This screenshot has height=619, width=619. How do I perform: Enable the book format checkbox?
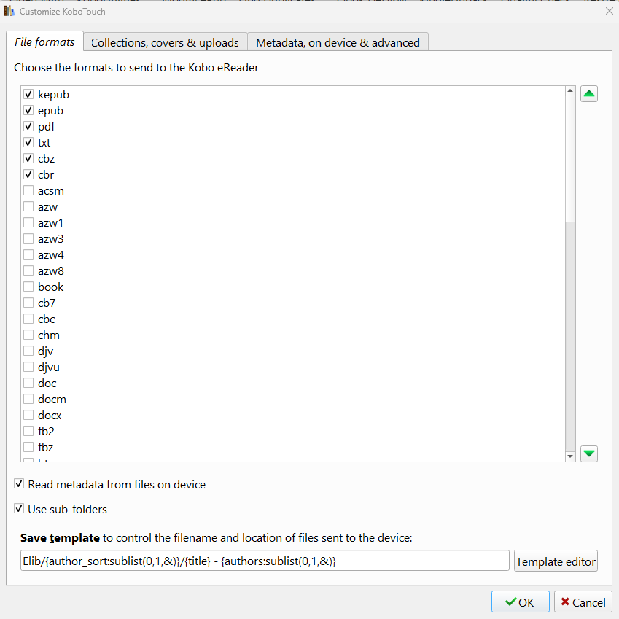click(28, 287)
